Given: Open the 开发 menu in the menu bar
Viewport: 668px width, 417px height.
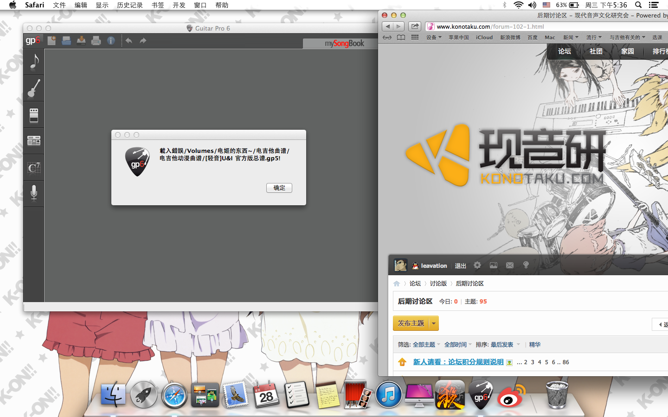Looking at the screenshot, I should [179, 5].
